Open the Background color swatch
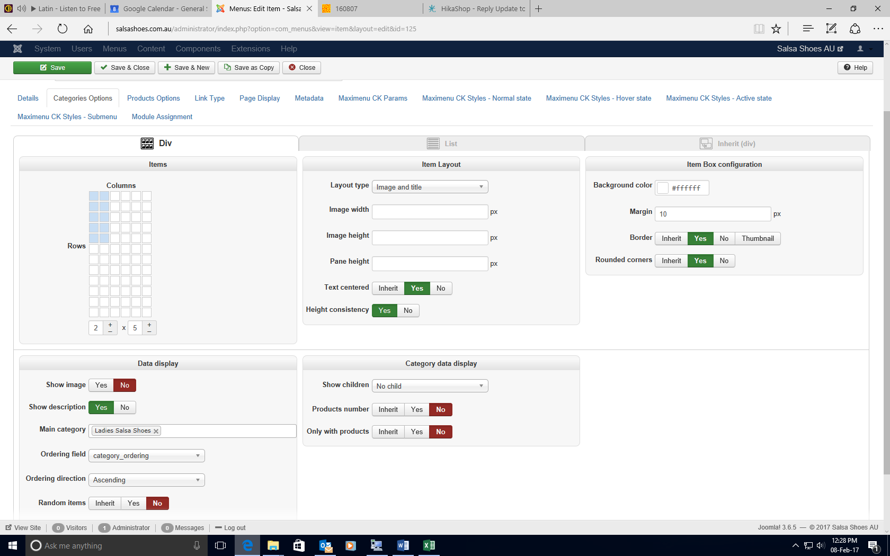The height and width of the screenshot is (556, 890). (x=663, y=188)
